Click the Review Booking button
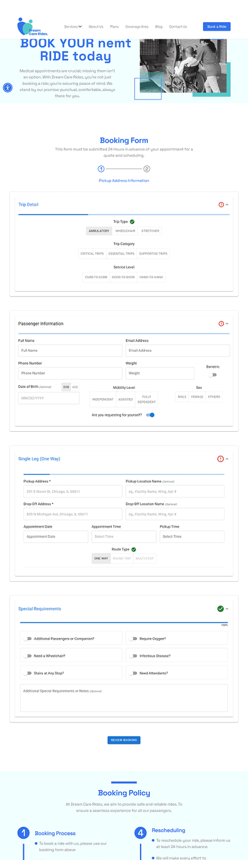 124,740
